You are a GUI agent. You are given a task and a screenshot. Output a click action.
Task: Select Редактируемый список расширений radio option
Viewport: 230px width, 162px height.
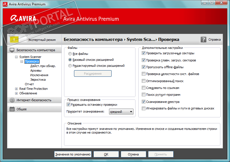(70, 66)
